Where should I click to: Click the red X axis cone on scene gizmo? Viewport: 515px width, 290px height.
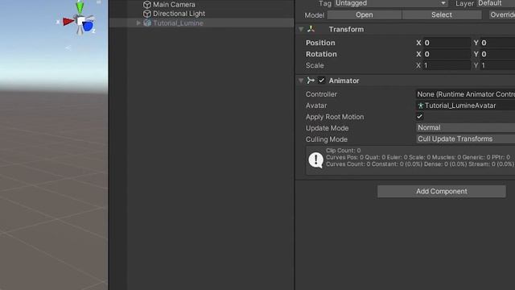pyautogui.click(x=68, y=22)
